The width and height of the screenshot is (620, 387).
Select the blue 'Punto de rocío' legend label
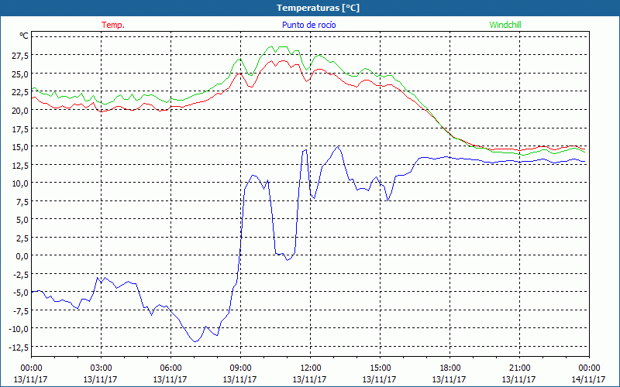point(308,25)
